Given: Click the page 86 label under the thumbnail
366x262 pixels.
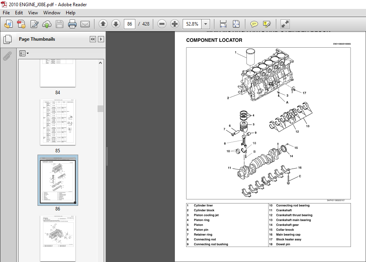Looking at the screenshot, I should 58,209.
